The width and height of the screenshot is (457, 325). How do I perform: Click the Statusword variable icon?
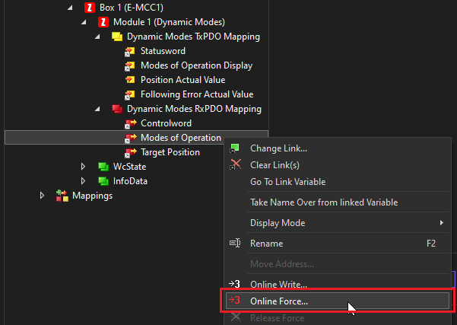tap(130, 51)
